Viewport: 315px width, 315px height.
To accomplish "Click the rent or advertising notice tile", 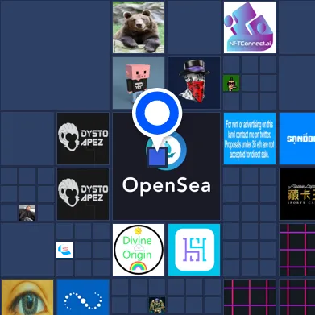I will (250, 139).
